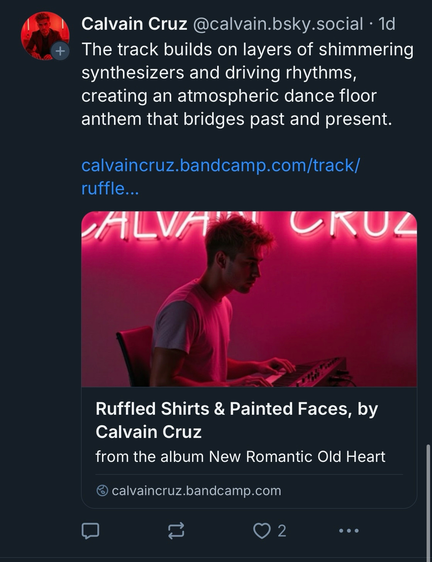The image size is (432, 562).
Task: Click the globe icon in link card
Action: [102, 490]
